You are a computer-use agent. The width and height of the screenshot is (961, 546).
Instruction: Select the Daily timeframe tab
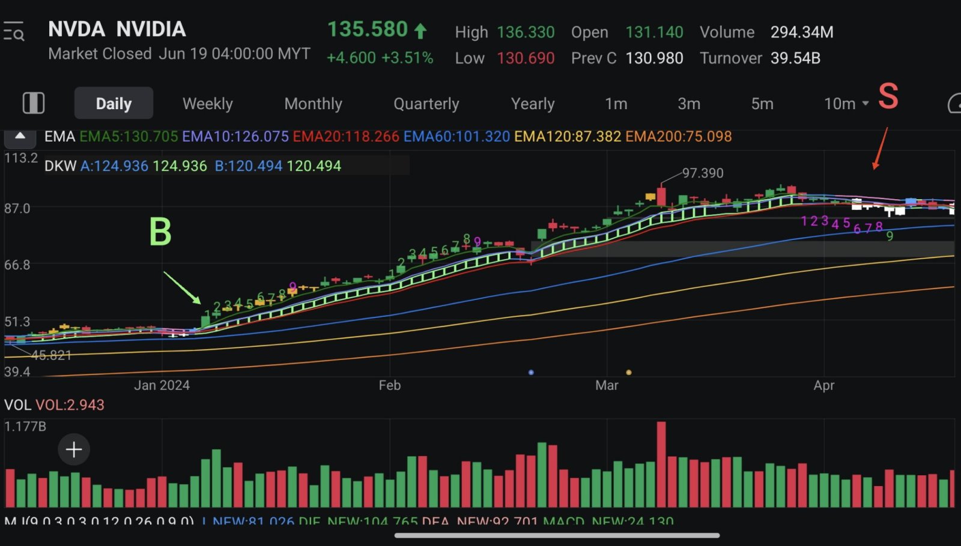tap(114, 103)
